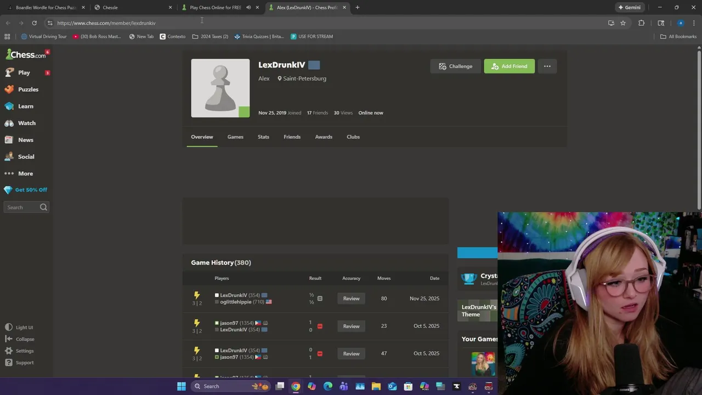Select the Overview profile tab
The width and height of the screenshot is (702, 395).
click(202, 137)
